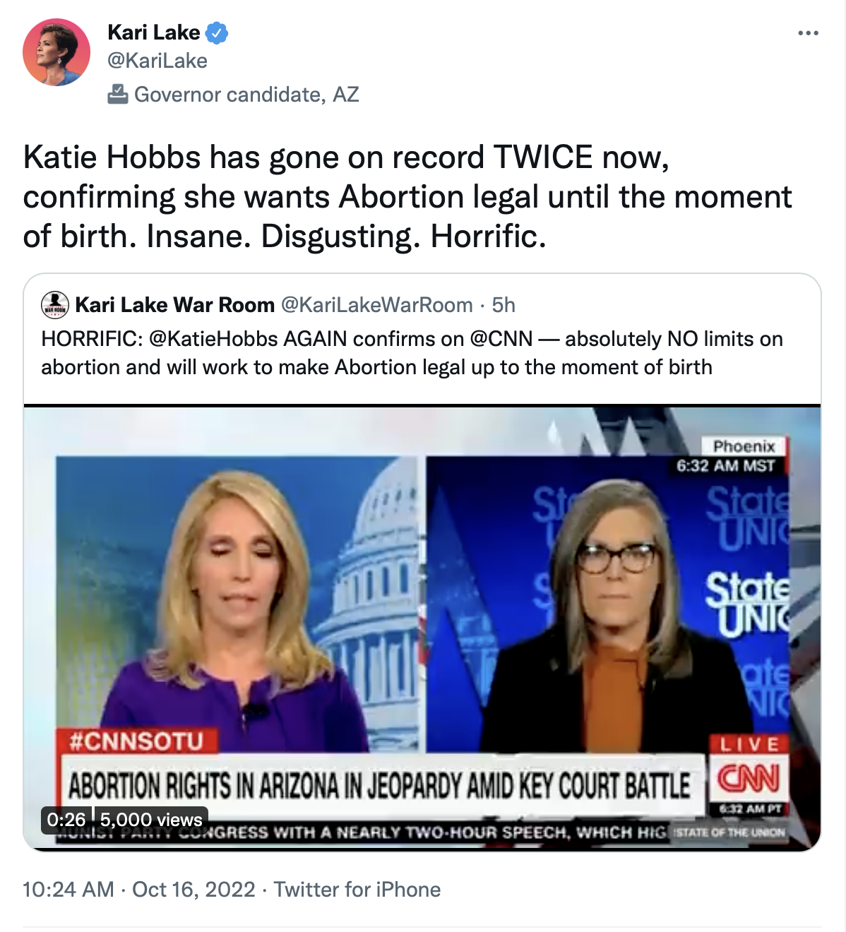Play the embedded CNN video
Screen dimensions: 846x932
point(422,628)
